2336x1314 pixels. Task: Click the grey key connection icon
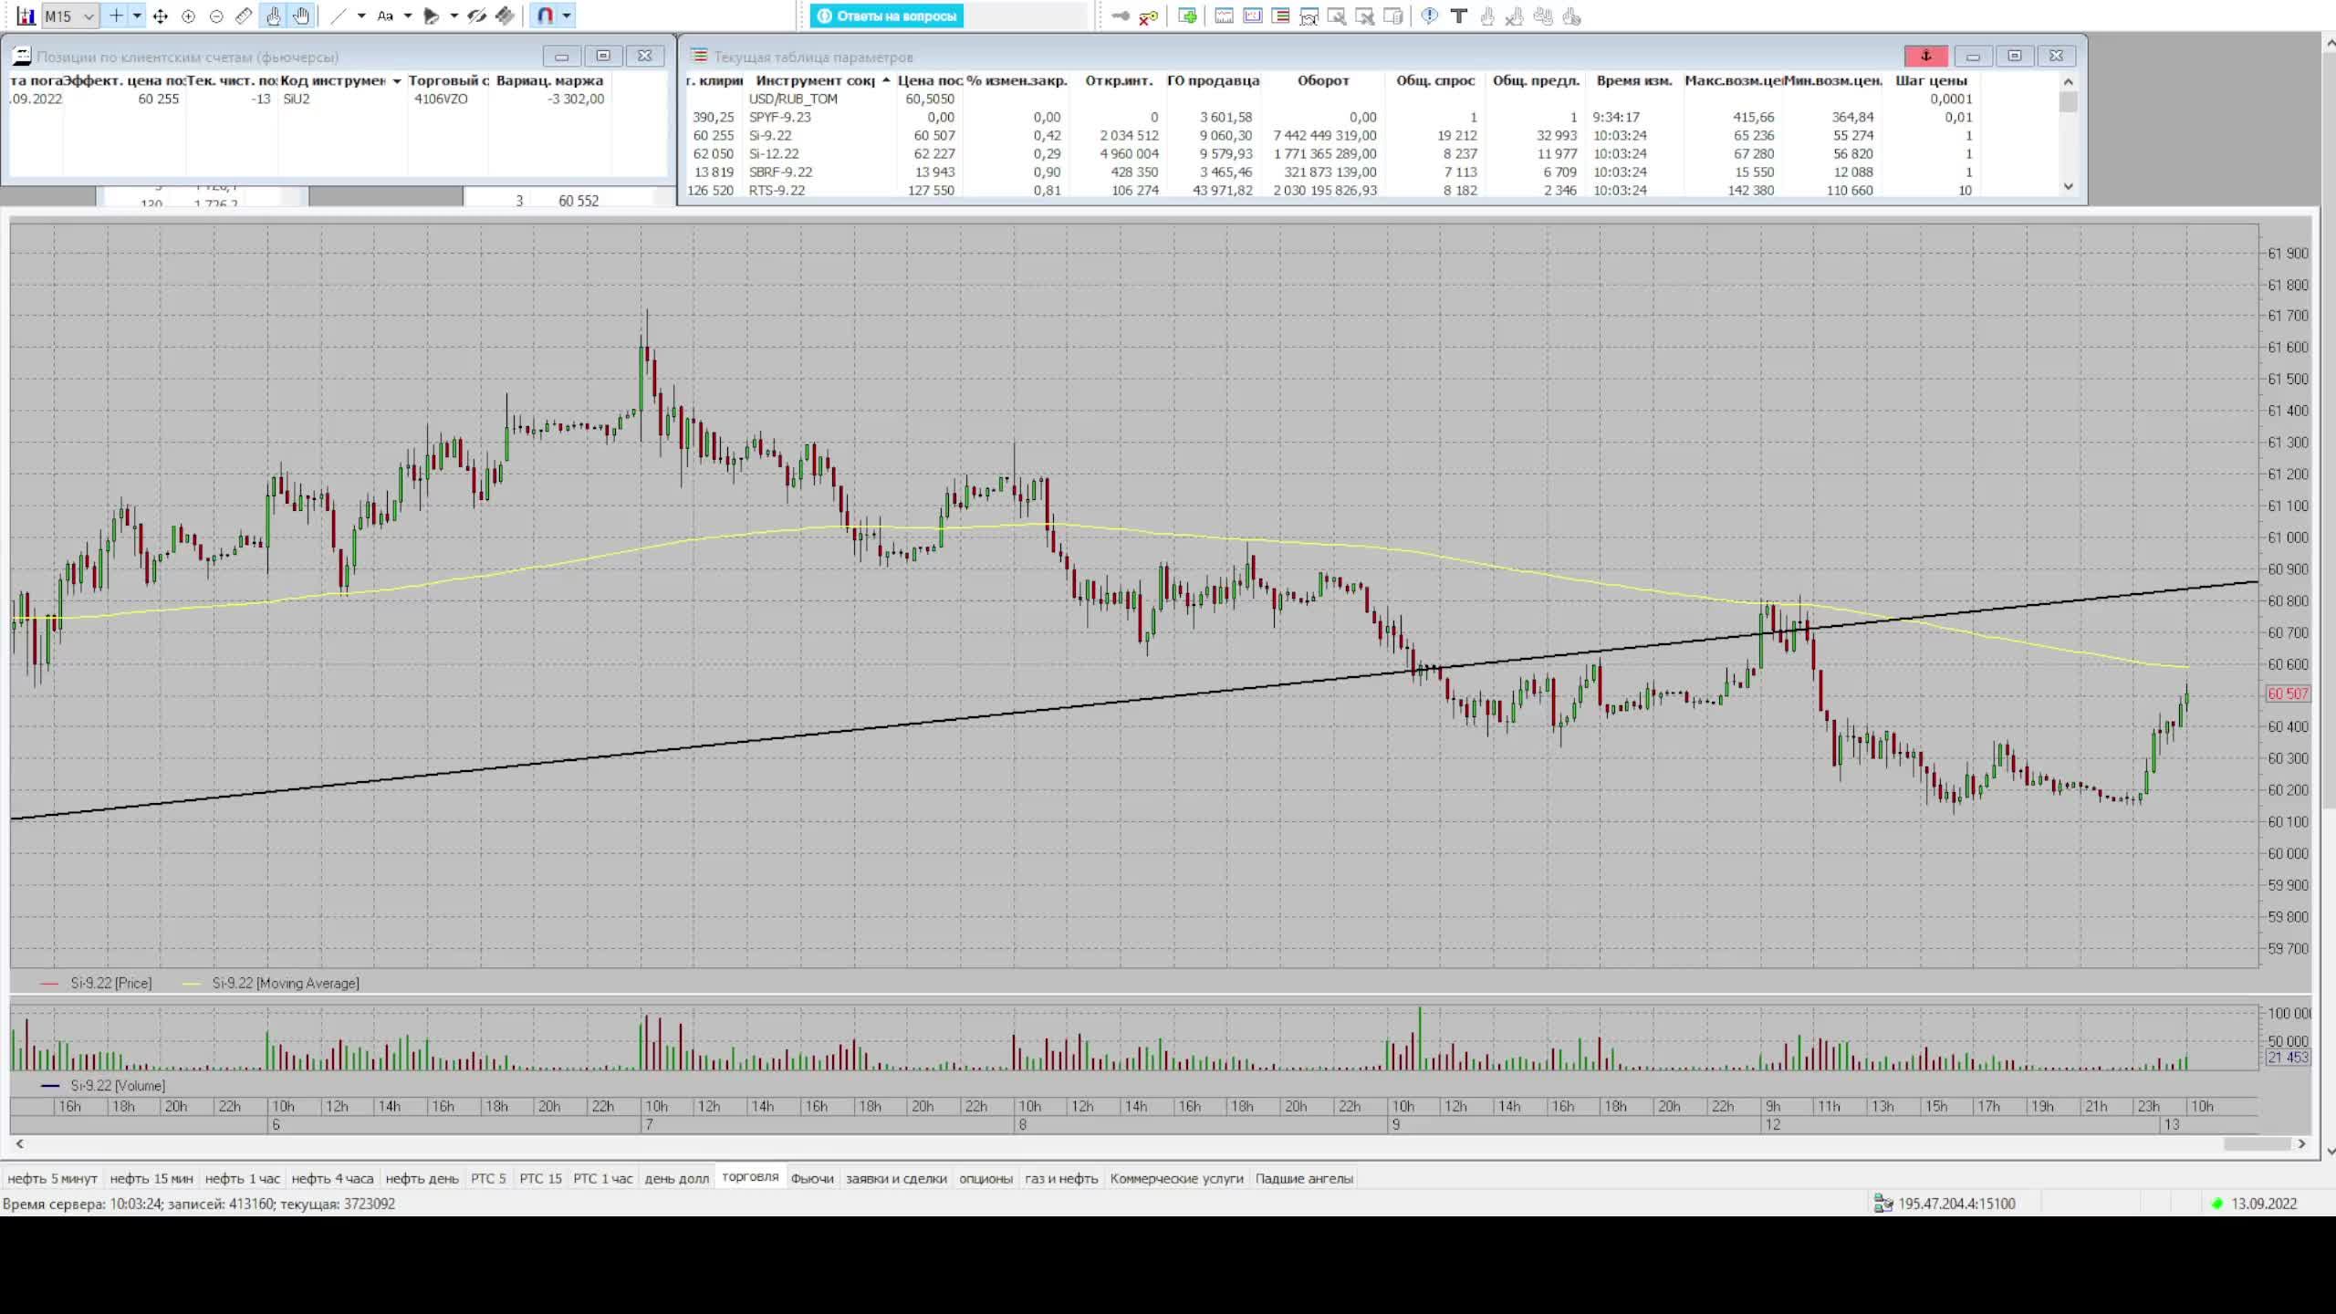pyautogui.click(x=1121, y=16)
